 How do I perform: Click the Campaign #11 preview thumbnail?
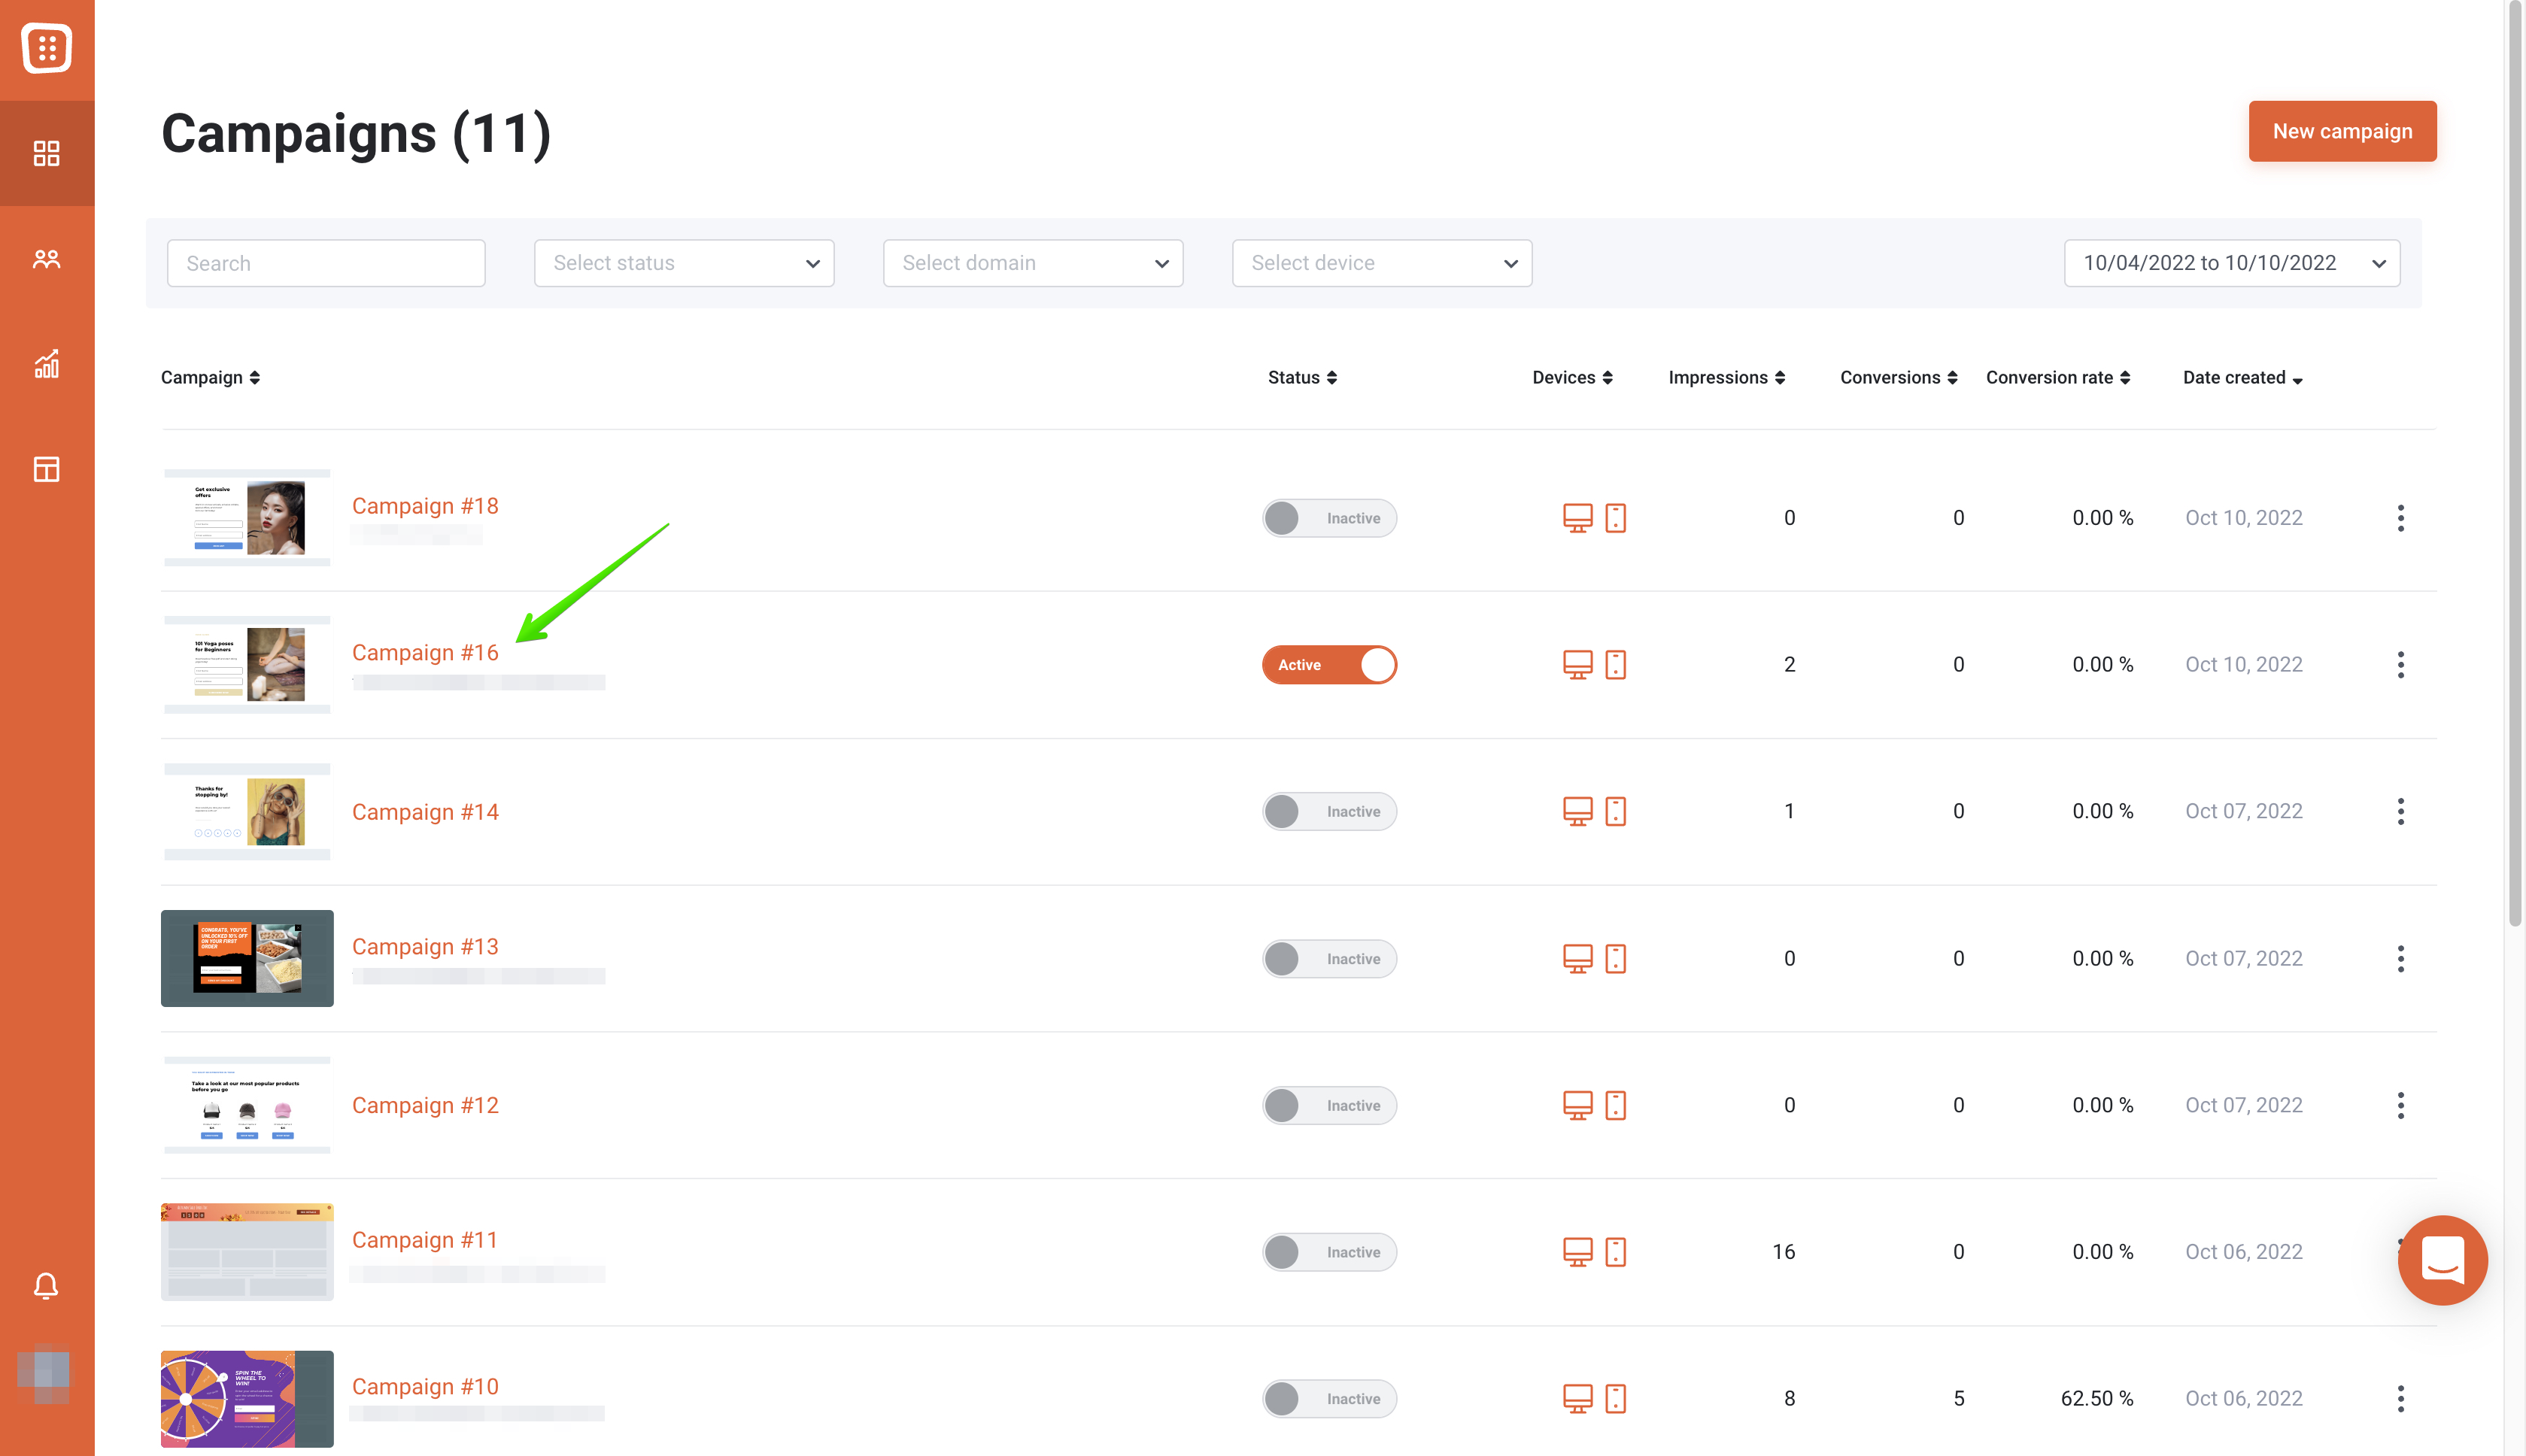point(247,1252)
